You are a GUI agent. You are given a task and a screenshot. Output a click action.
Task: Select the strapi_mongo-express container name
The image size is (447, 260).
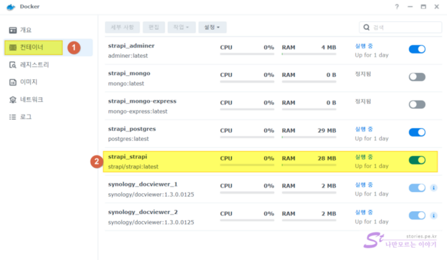(x=142, y=101)
